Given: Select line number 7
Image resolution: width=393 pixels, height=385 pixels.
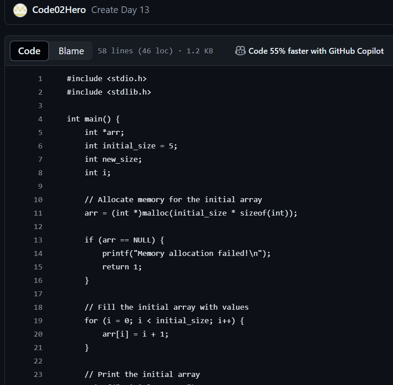Looking at the screenshot, I should (40, 160).
